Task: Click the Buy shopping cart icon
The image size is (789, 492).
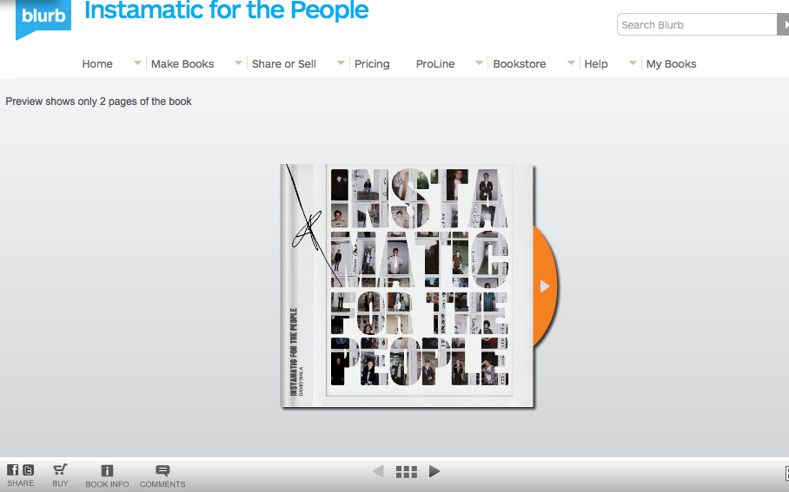Action: (60, 469)
